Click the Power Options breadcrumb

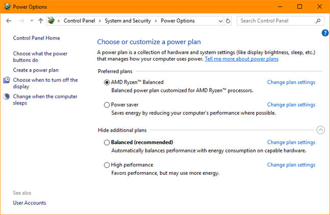178,21
